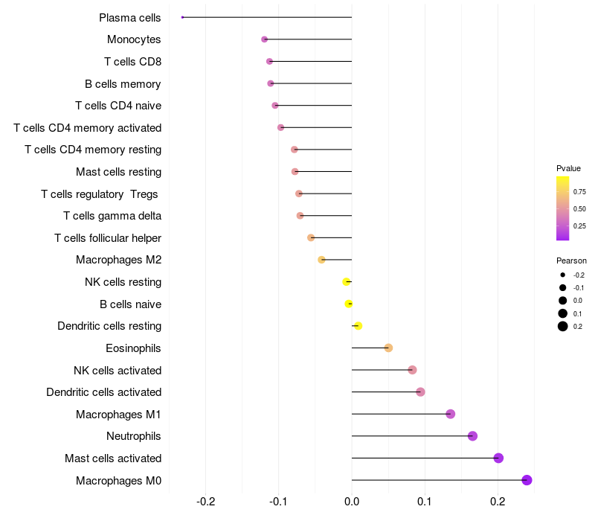Select the Mast cells activated dot
This screenshot has width=595, height=521.
pyautogui.click(x=498, y=458)
